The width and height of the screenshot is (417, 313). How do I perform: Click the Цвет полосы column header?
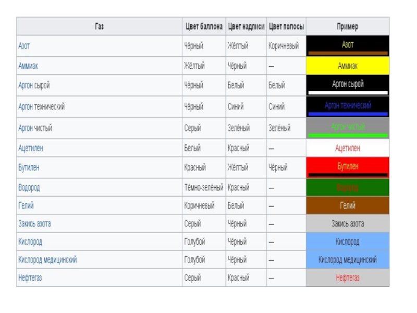pos(286,26)
